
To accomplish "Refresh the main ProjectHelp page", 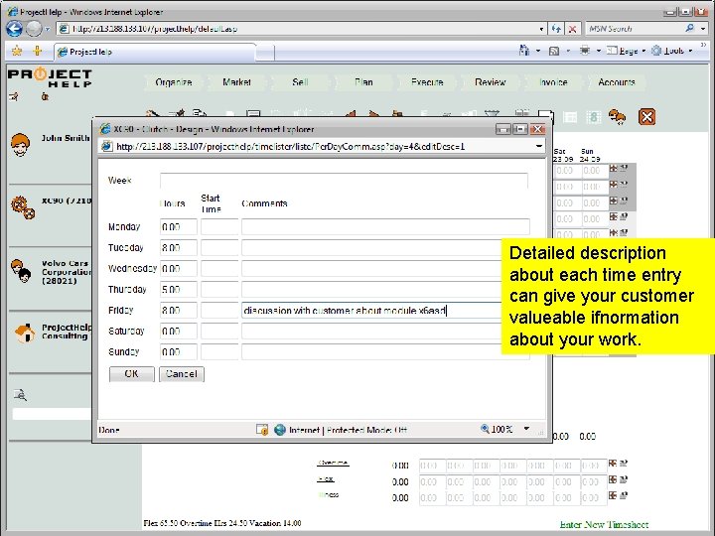I will [556, 29].
